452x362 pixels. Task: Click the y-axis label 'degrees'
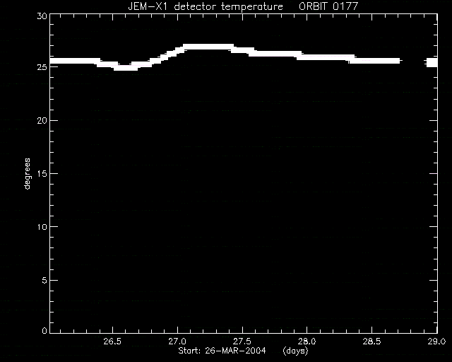(27, 173)
